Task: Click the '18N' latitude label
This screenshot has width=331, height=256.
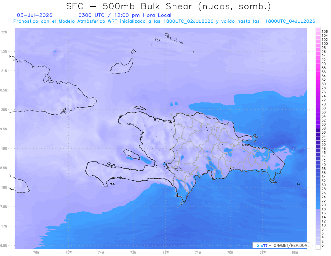Action: click(x=4, y=187)
